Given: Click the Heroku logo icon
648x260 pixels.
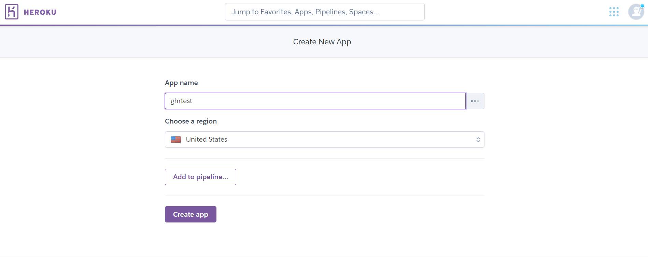Looking at the screenshot, I should click(12, 12).
